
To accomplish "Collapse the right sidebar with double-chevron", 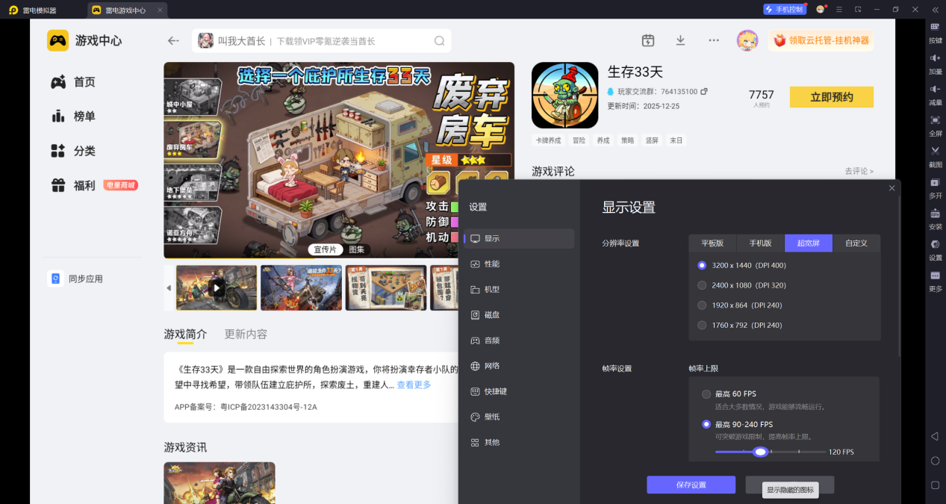I will tap(935, 10).
